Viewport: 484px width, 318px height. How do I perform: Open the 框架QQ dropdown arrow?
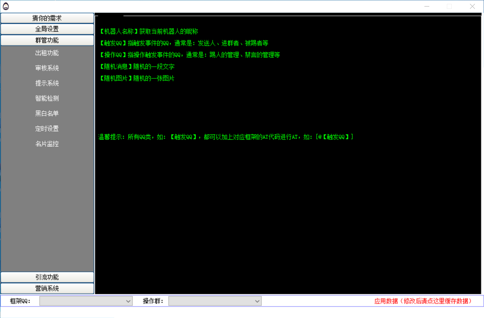[128, 301]
